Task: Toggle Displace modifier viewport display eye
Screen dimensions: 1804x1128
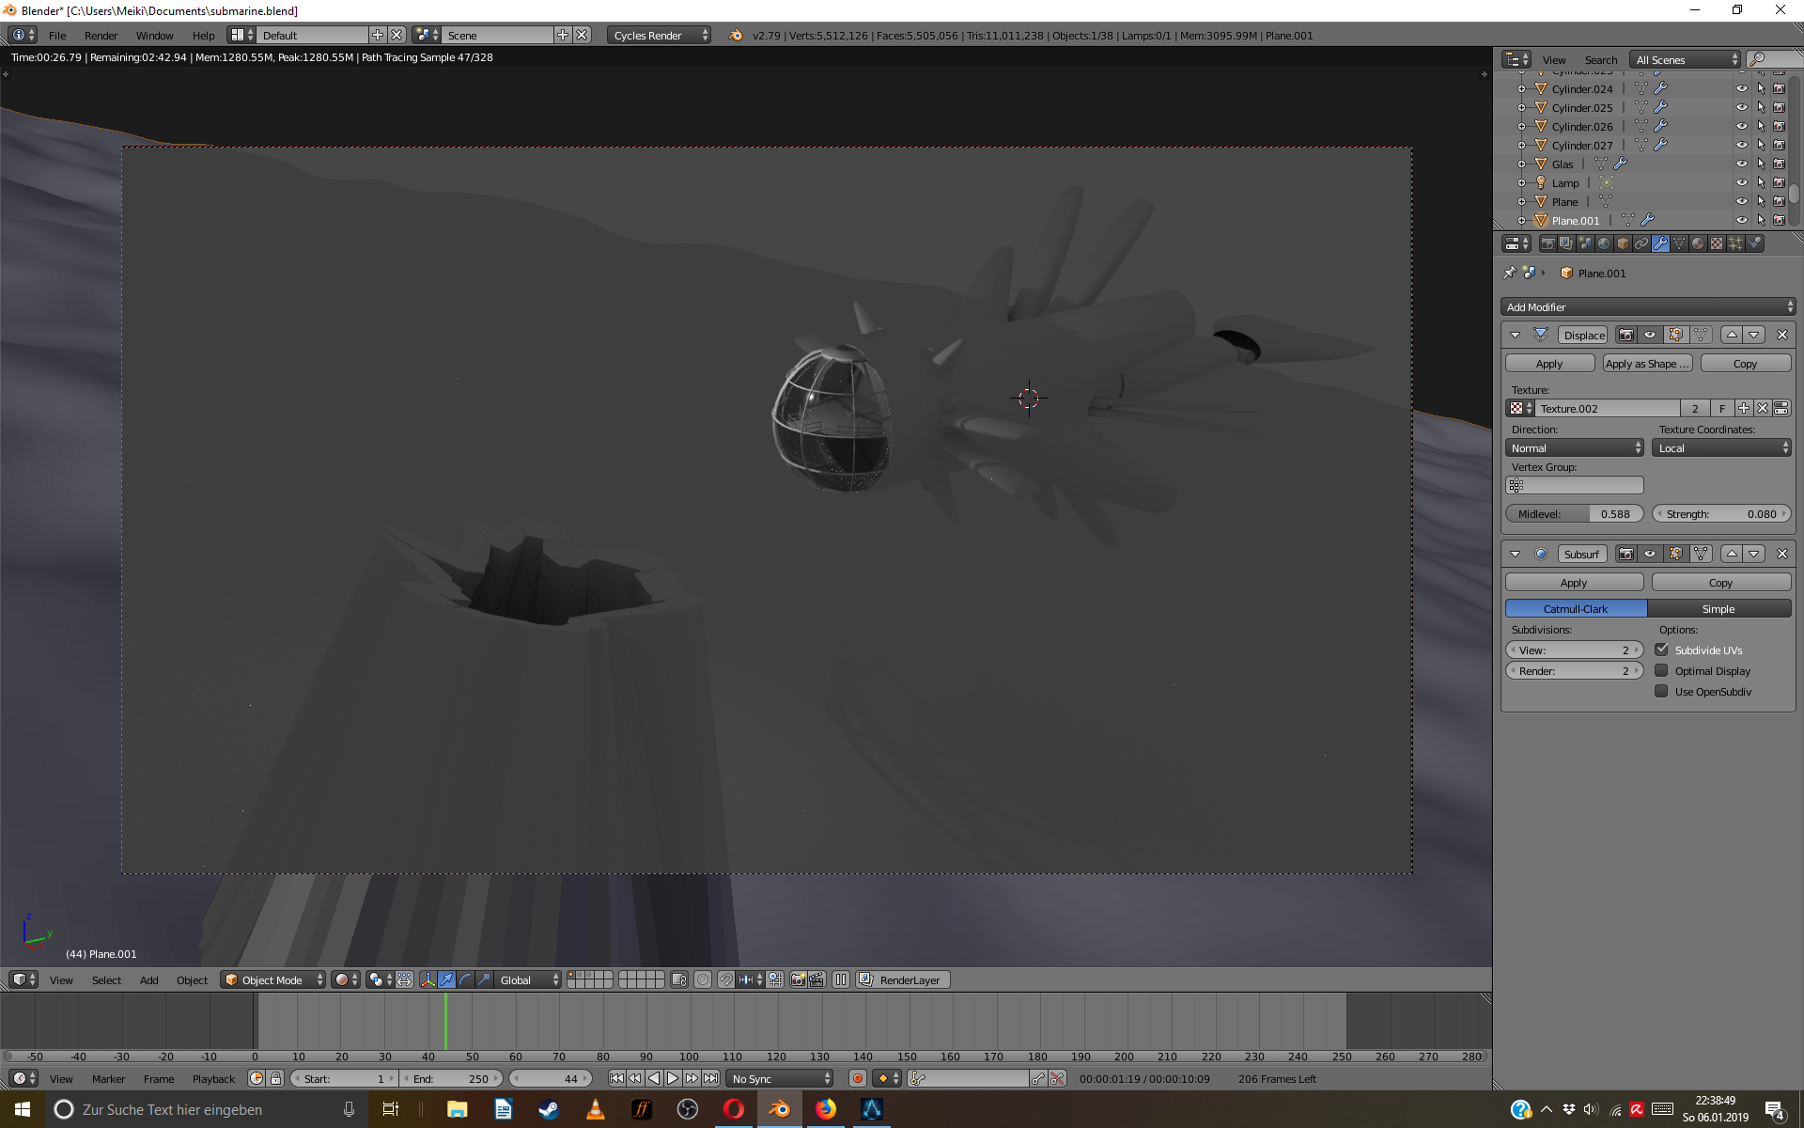Action: click(x=1650, y=335)
